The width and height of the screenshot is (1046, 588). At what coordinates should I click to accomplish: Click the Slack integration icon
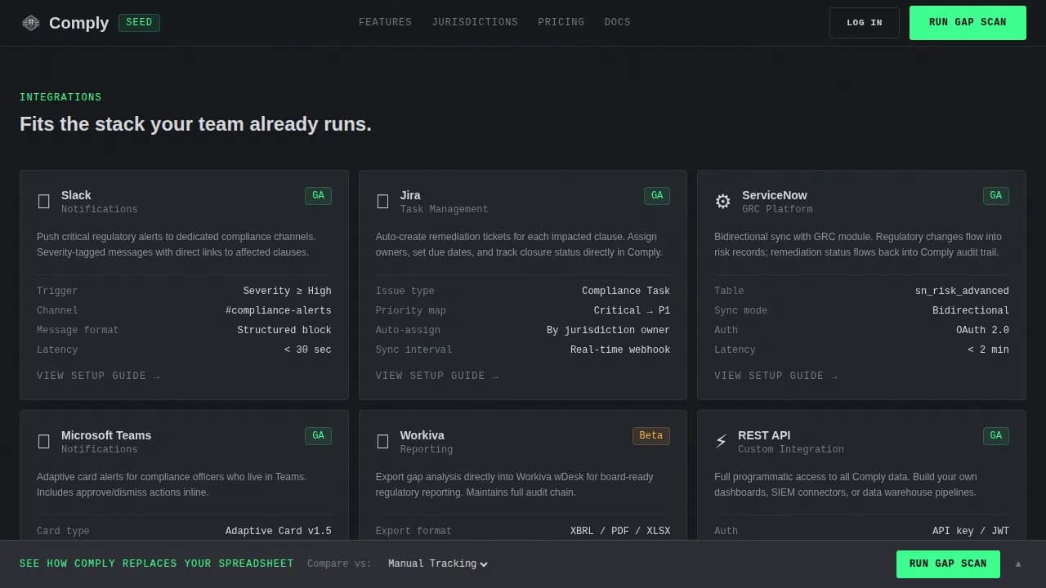point(44,202)
